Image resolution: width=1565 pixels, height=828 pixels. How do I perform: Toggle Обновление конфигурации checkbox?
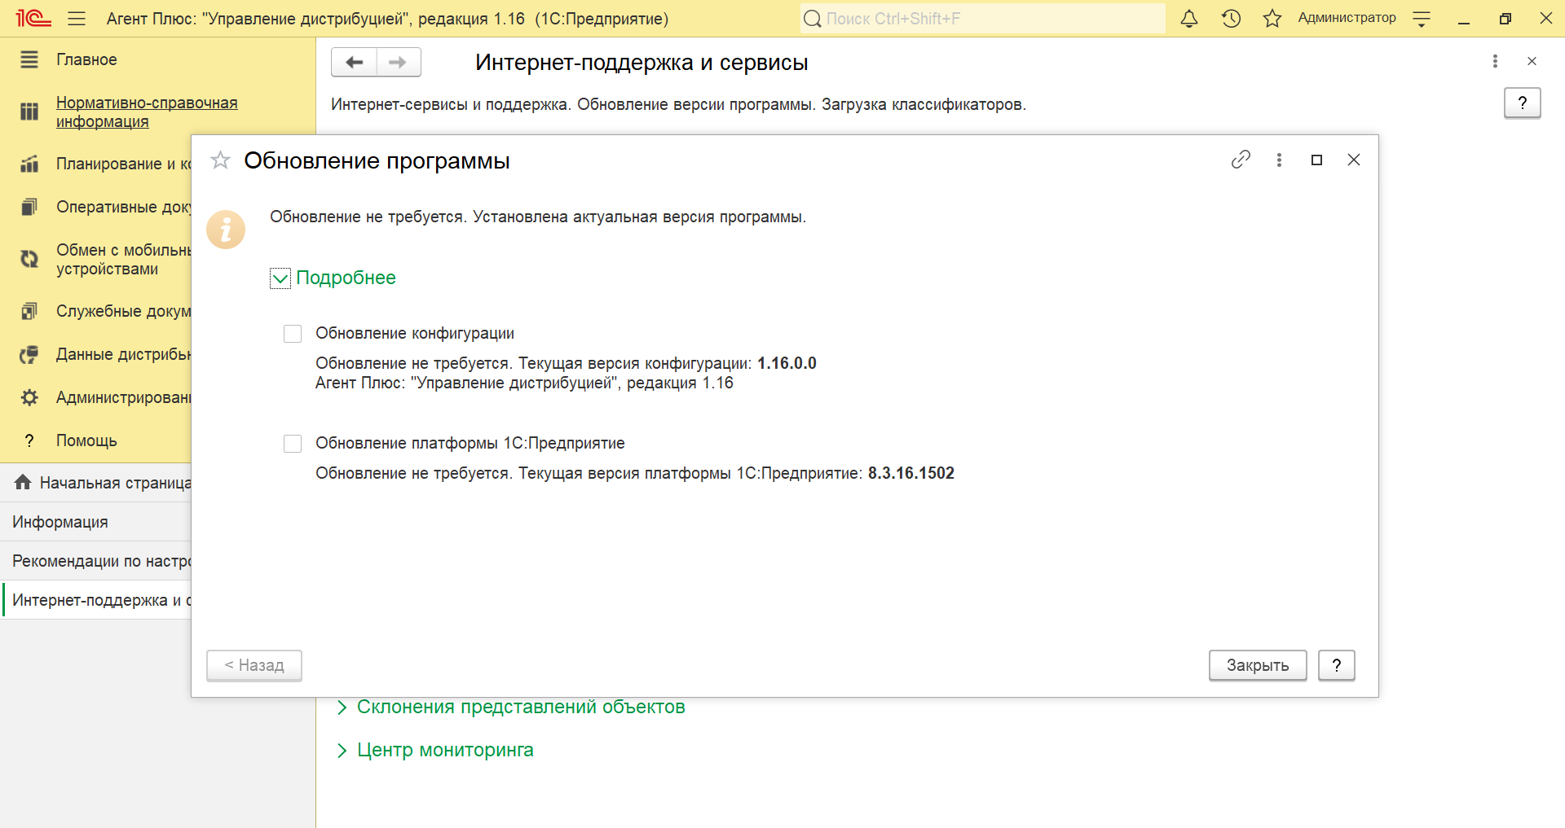coord(293,334)
